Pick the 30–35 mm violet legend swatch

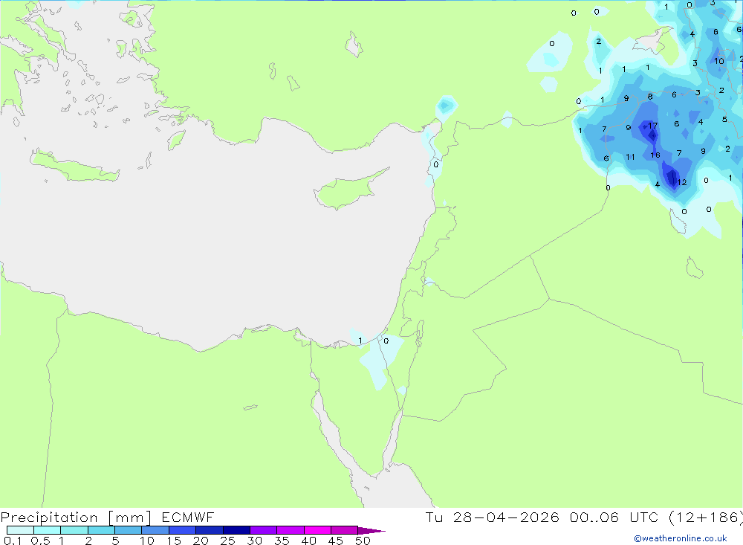[264, 530]
